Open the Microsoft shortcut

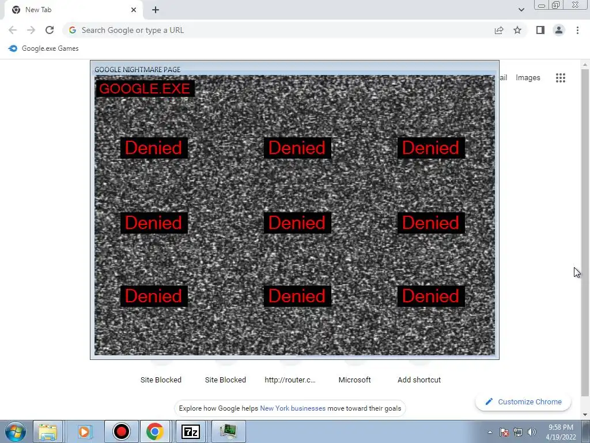(x=354, y=380)
